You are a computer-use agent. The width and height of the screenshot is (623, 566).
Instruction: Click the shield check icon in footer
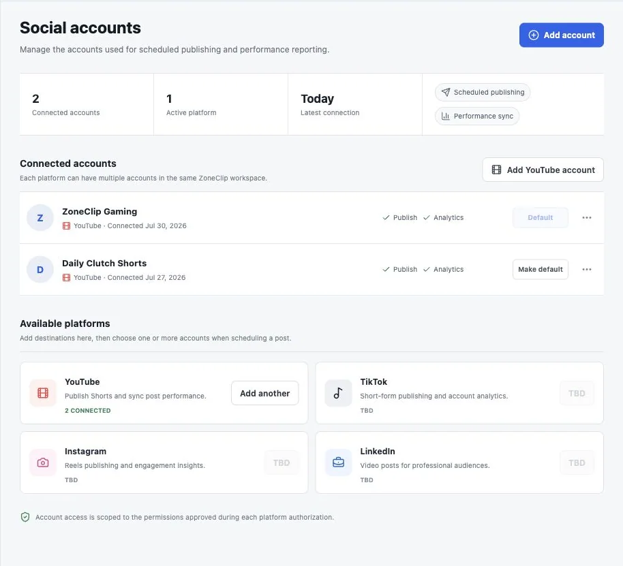coord(25,517)
